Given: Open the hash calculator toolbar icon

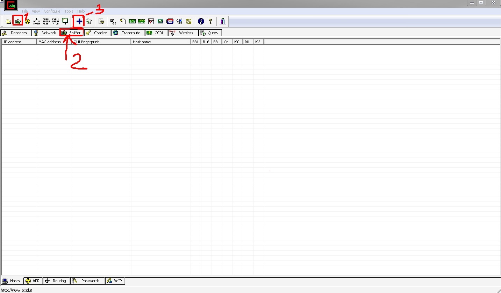Looking at the screenshot, I should [x=160, y=21].
